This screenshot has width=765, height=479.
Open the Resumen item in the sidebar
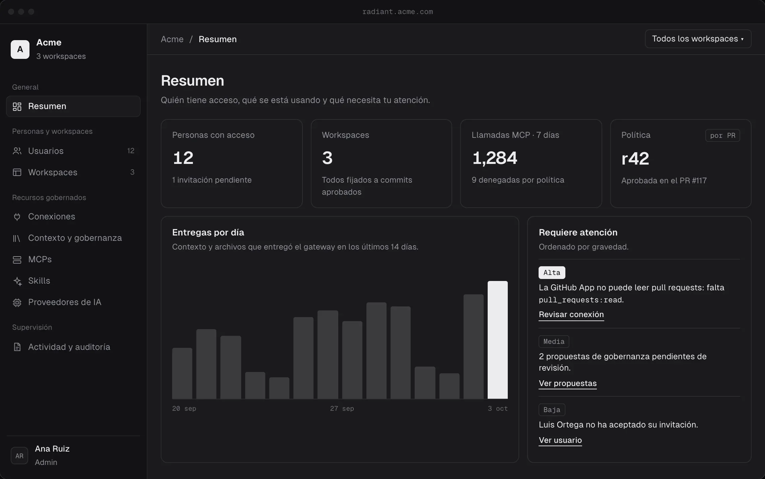click(73, 106)
